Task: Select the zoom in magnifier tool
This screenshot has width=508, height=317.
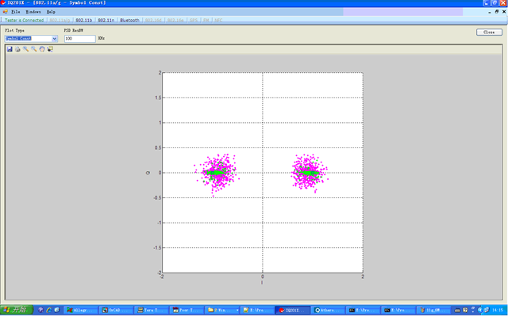Action: coord(25,49)
